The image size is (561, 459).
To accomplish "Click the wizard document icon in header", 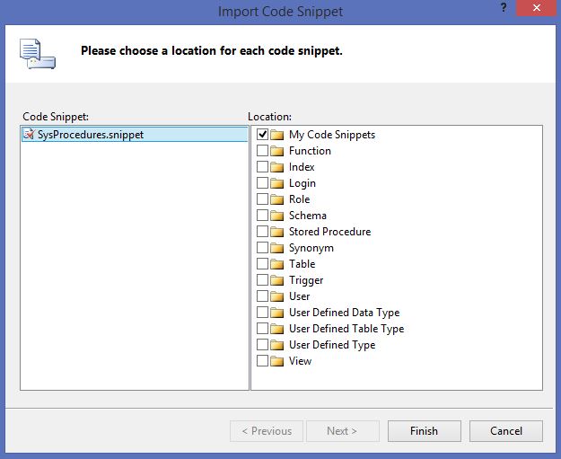I will click(x=37, y=54).
